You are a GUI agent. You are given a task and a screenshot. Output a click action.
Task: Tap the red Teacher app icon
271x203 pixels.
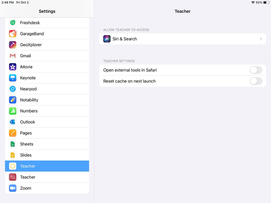point(13,177)
